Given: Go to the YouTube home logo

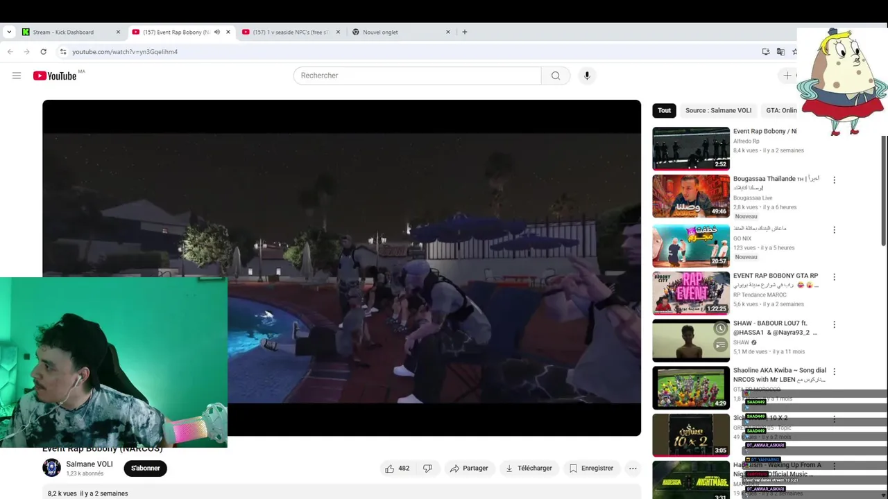Looking at the screenshot, I should tap(55, 76).
